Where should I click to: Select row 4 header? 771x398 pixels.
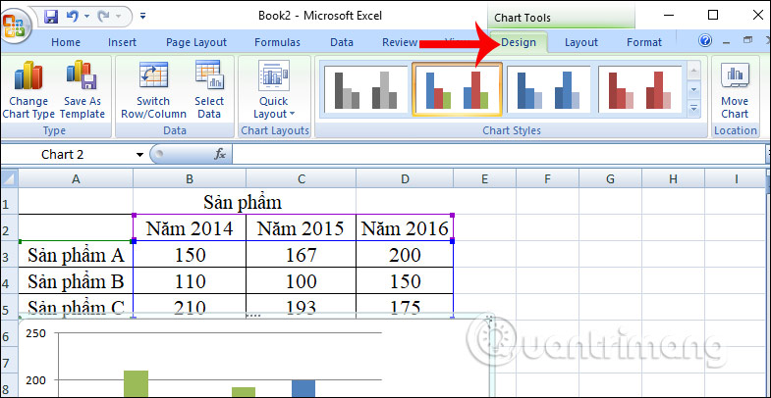click(x=9, y=280)
